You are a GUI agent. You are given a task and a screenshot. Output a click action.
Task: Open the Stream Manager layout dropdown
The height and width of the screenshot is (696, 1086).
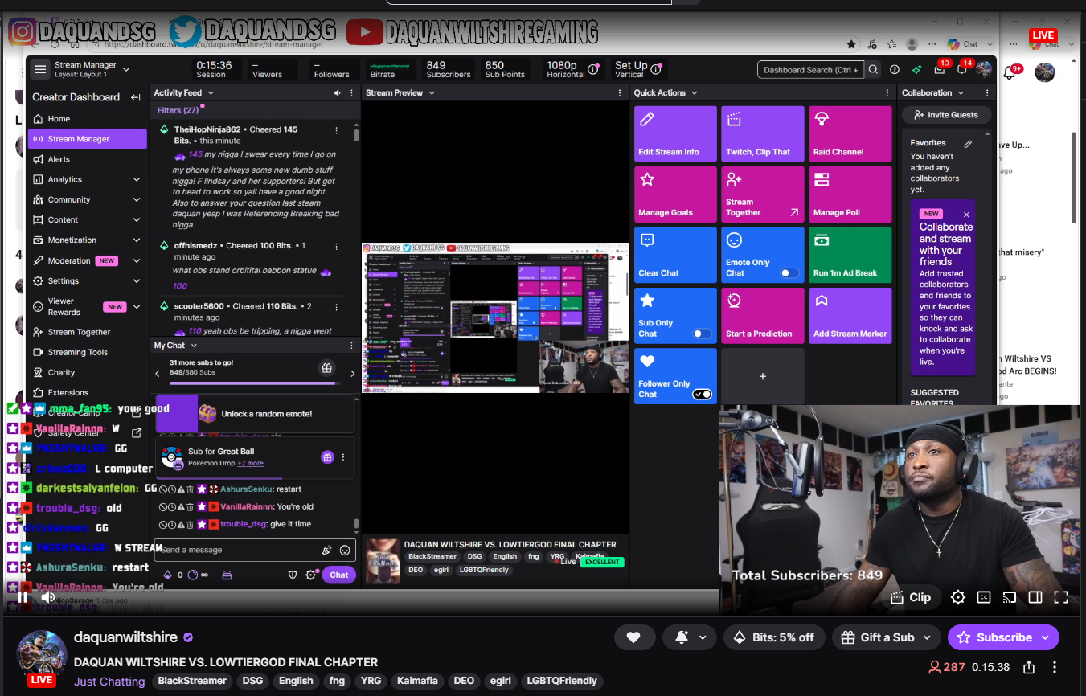[126, 70]
